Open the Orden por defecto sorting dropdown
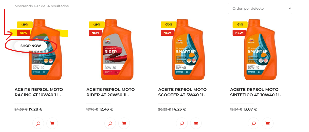This screenshot has width=309, height=132. pos(260,9)
